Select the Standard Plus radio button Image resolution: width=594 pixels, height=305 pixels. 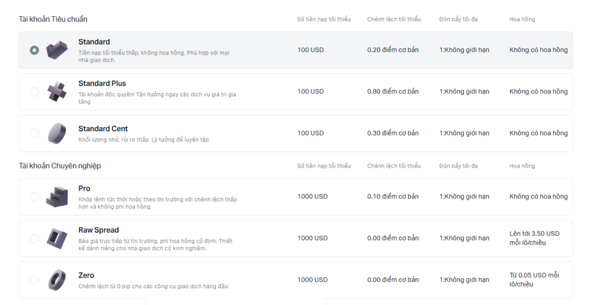point(34,92)
